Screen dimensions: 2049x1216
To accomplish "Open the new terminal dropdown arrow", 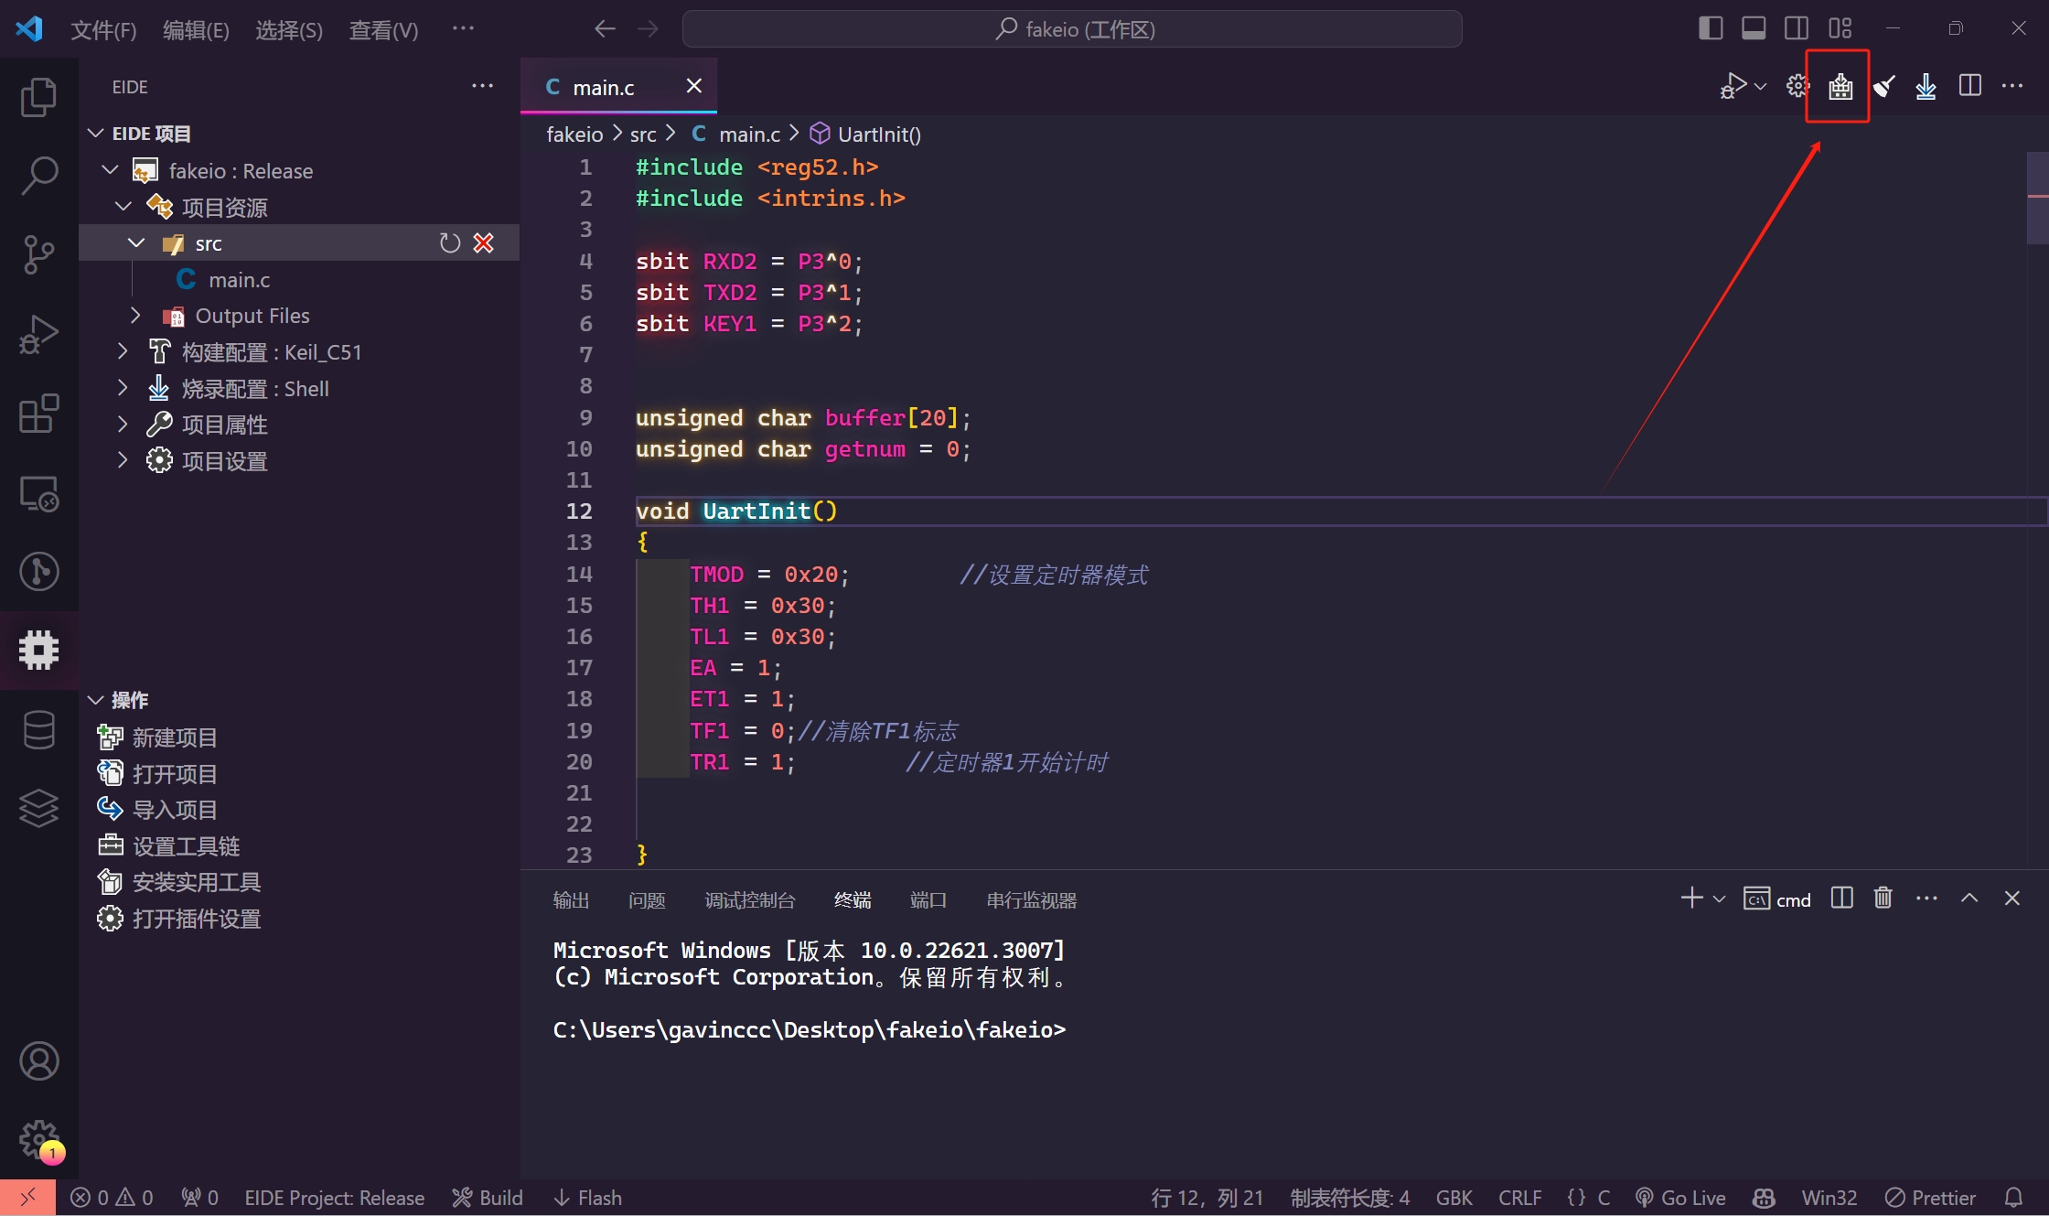I will [1719, 899].
